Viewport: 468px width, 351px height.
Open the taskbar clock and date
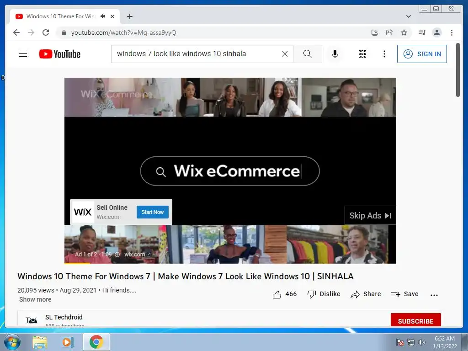point(444,342)
